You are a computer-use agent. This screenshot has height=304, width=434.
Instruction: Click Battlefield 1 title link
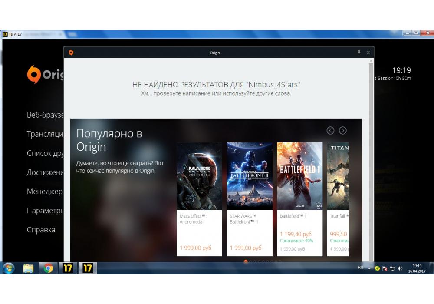tap(293, 216)
